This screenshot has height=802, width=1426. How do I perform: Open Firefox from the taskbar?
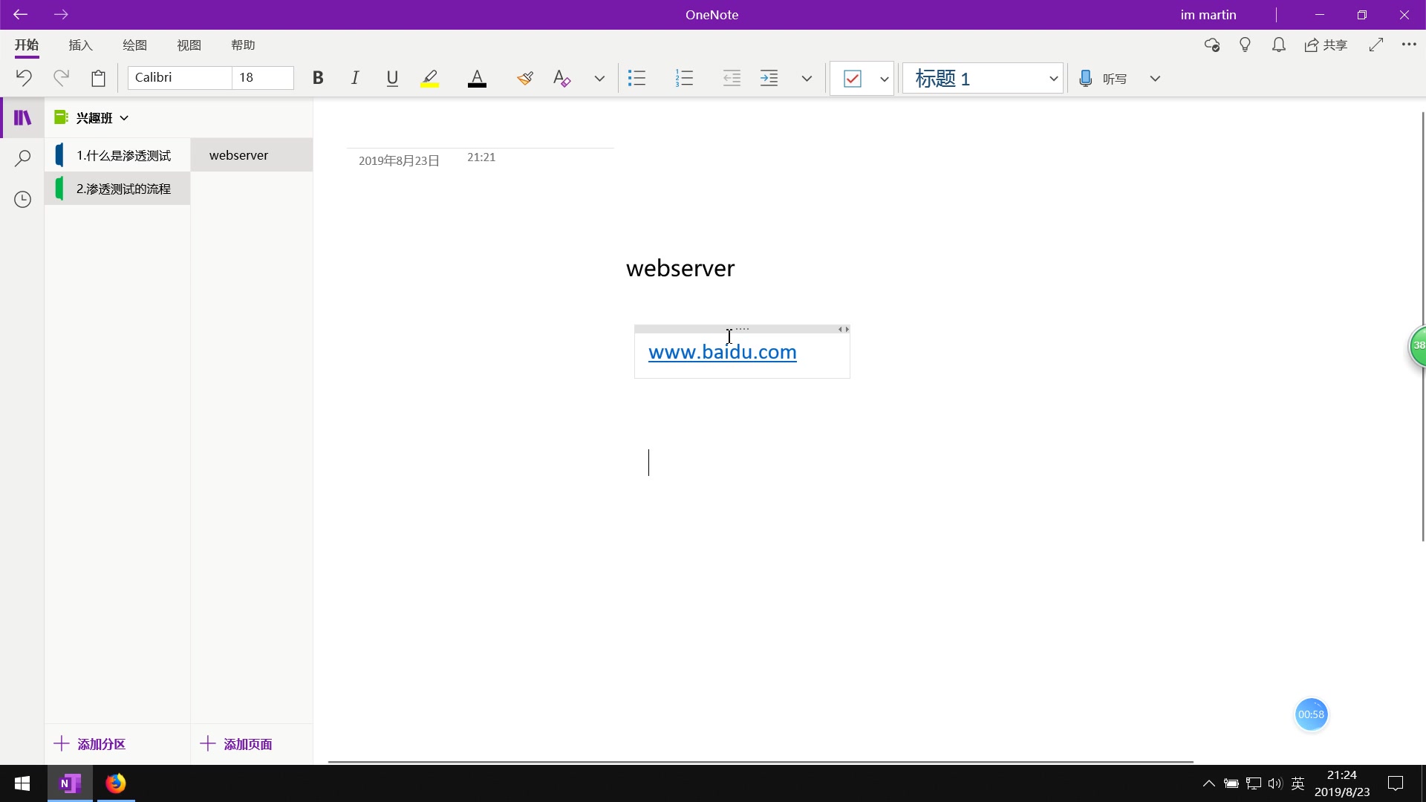point(115,783)
